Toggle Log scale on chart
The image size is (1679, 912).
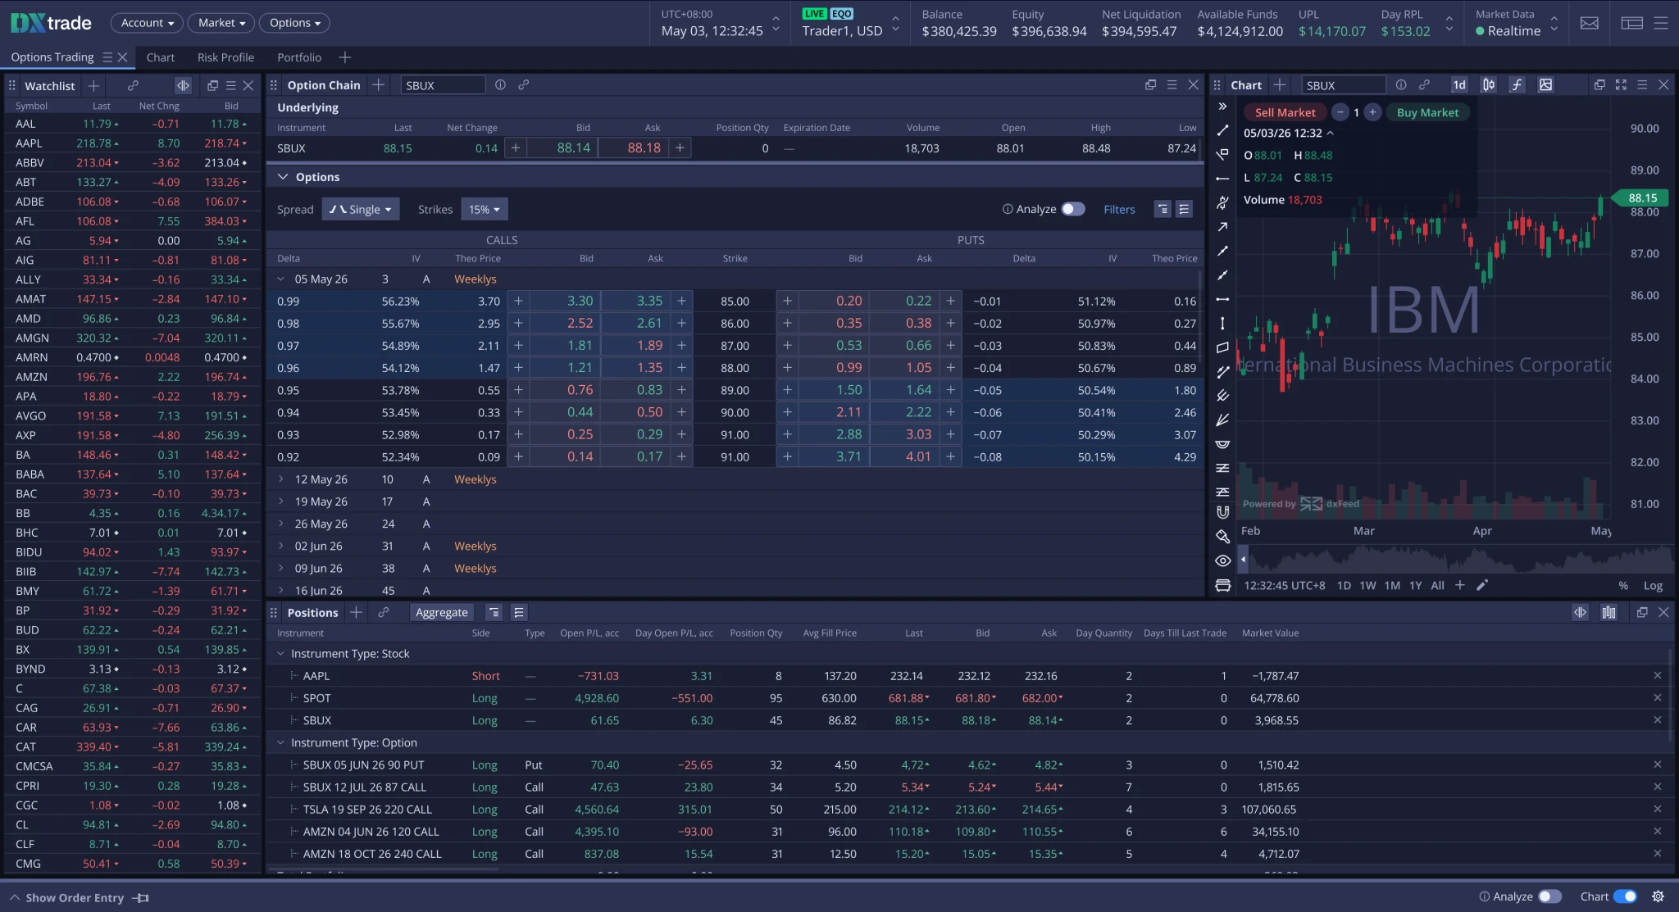pyautogui.click(x=1653, y=585)
